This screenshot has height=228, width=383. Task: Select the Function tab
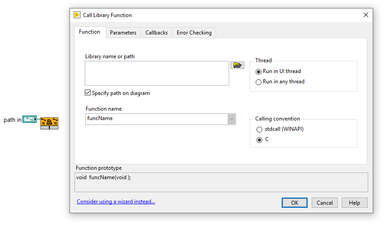90,32
